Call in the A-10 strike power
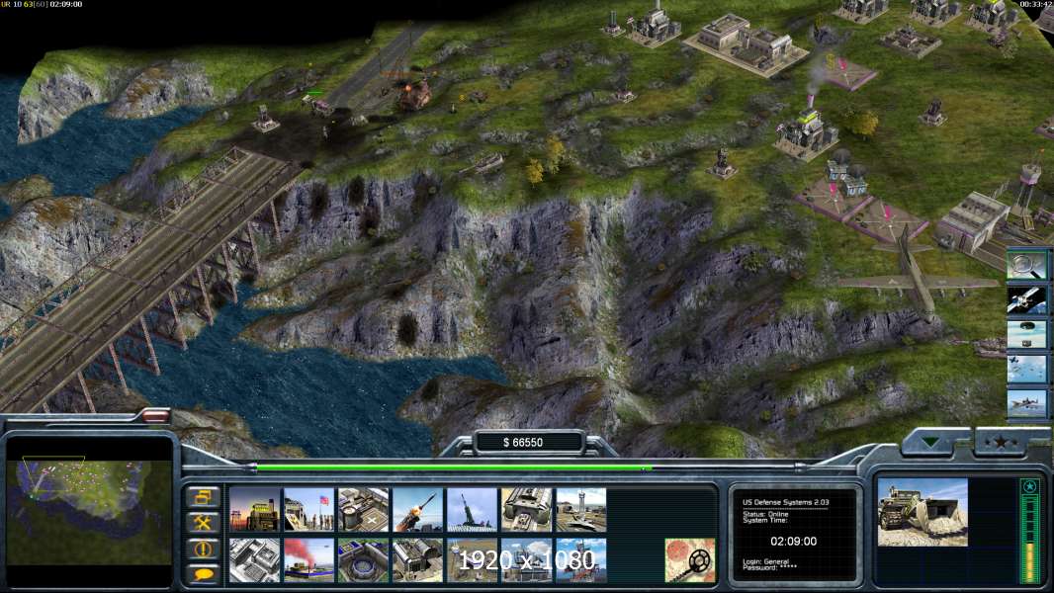 click(1026, 404)
